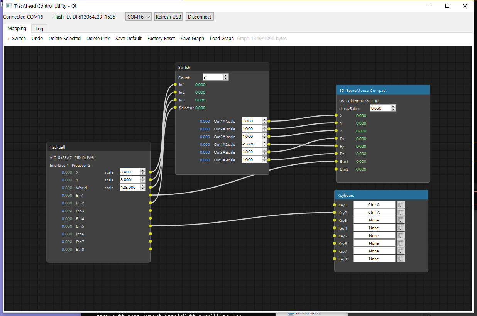Click the Wheel scale 128.000 field
The width and height of the screenshot is (477, 316).
(x=130, y=187)
